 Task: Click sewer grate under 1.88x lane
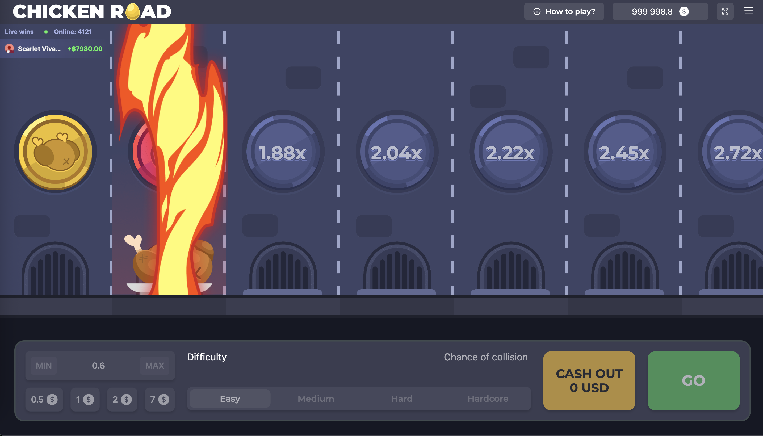pos(283,268)
